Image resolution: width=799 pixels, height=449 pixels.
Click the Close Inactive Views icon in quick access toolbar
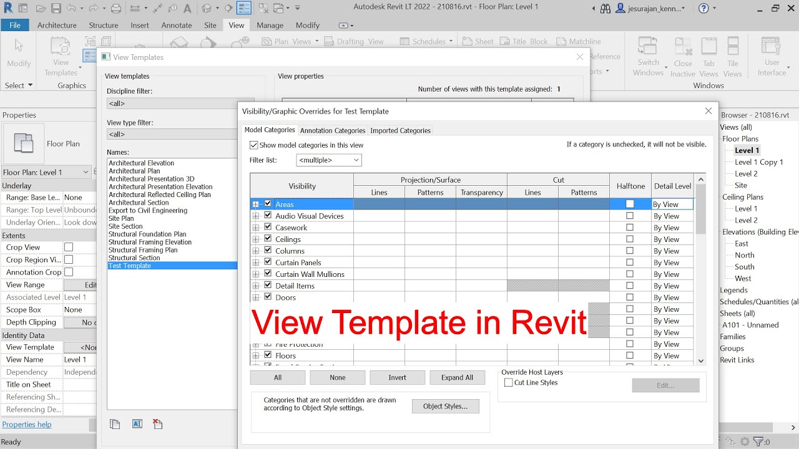coord(263,9)
